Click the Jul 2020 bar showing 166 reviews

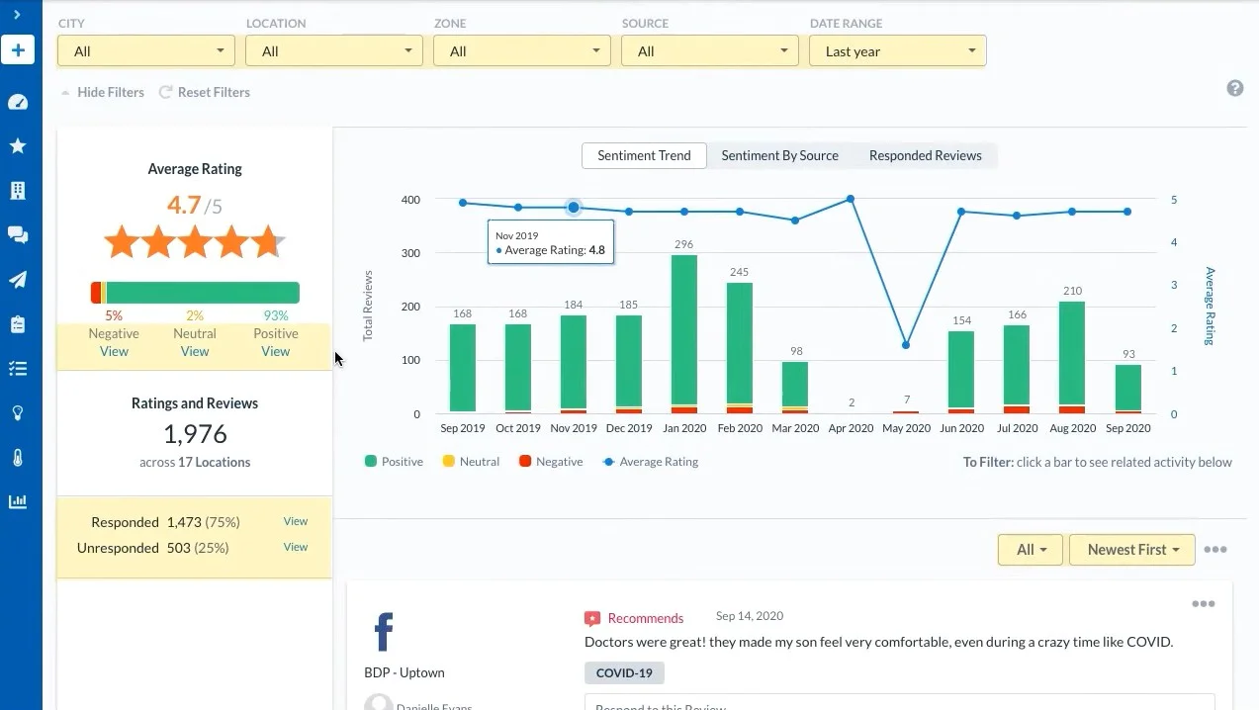[1017, 369]
